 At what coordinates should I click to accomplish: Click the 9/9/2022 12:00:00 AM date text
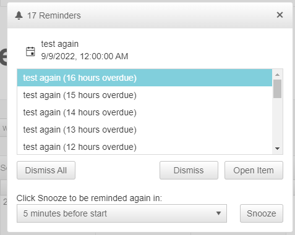85,56
